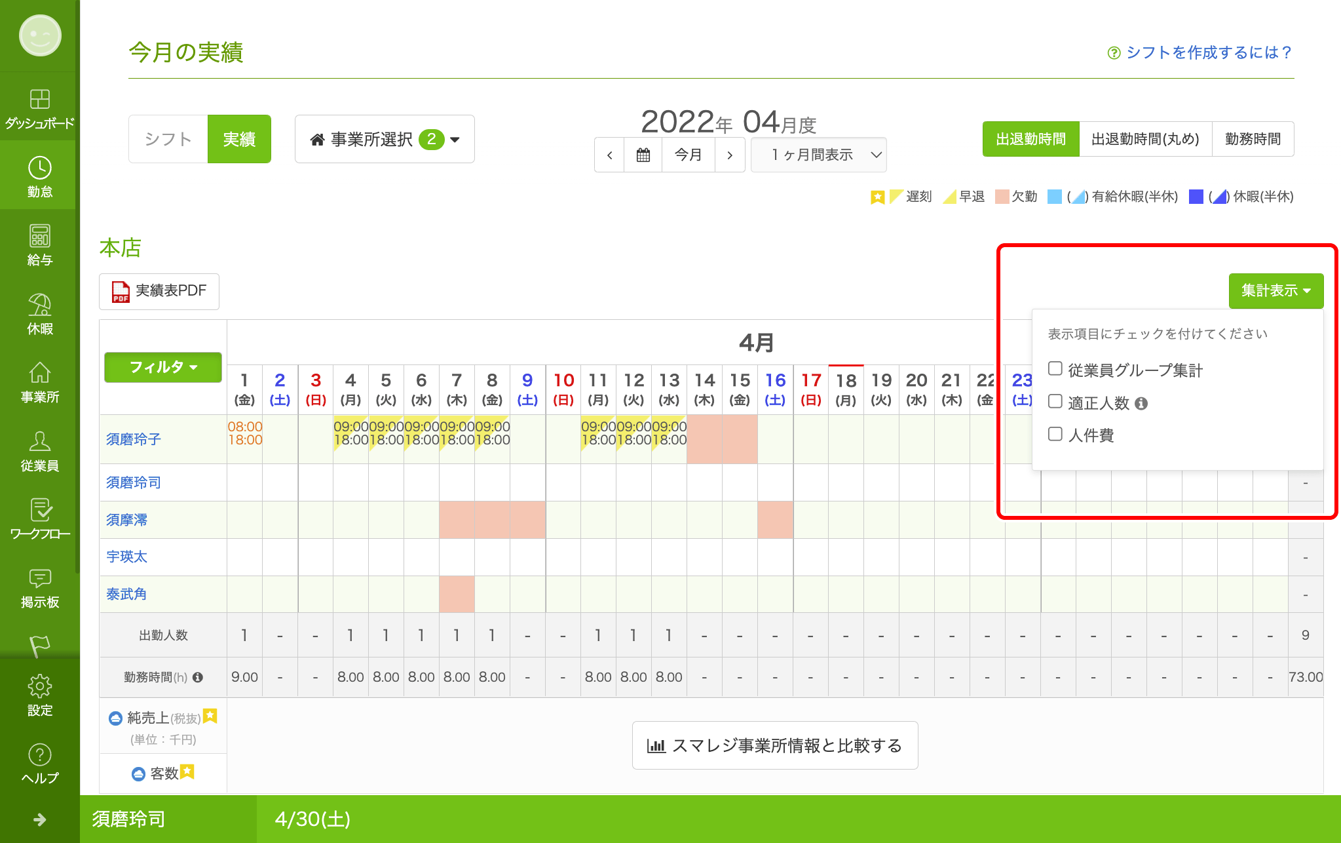Click the 今月 button
This screenshot has height=843, width=1341.
[689, 155]
